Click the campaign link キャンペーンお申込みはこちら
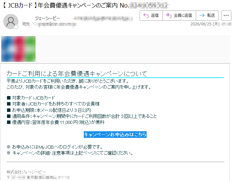 coord(115,135)
